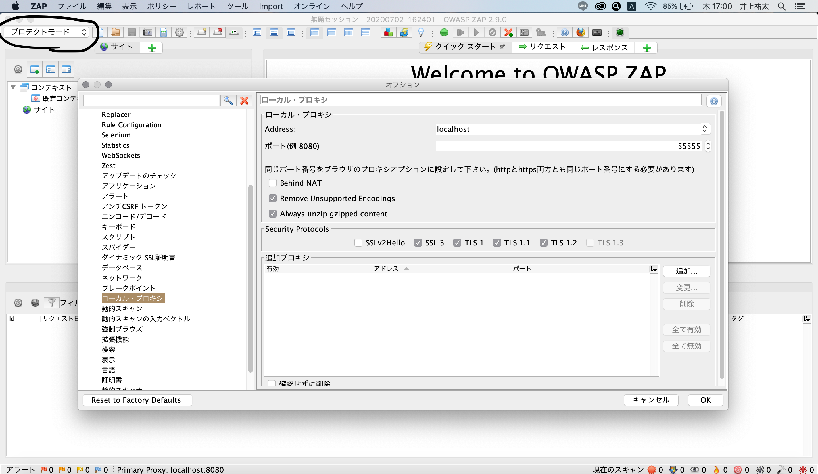
Task: Uncheck Always unzip gzipped content
Action: click(x=273, y=214)
